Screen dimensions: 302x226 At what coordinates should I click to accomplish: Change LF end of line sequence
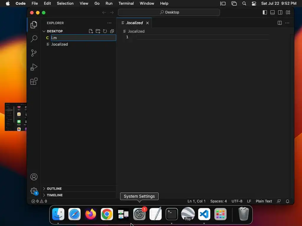(249, 201)
